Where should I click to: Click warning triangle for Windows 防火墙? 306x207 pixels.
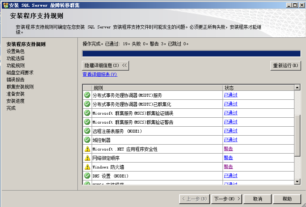(87, 167)
